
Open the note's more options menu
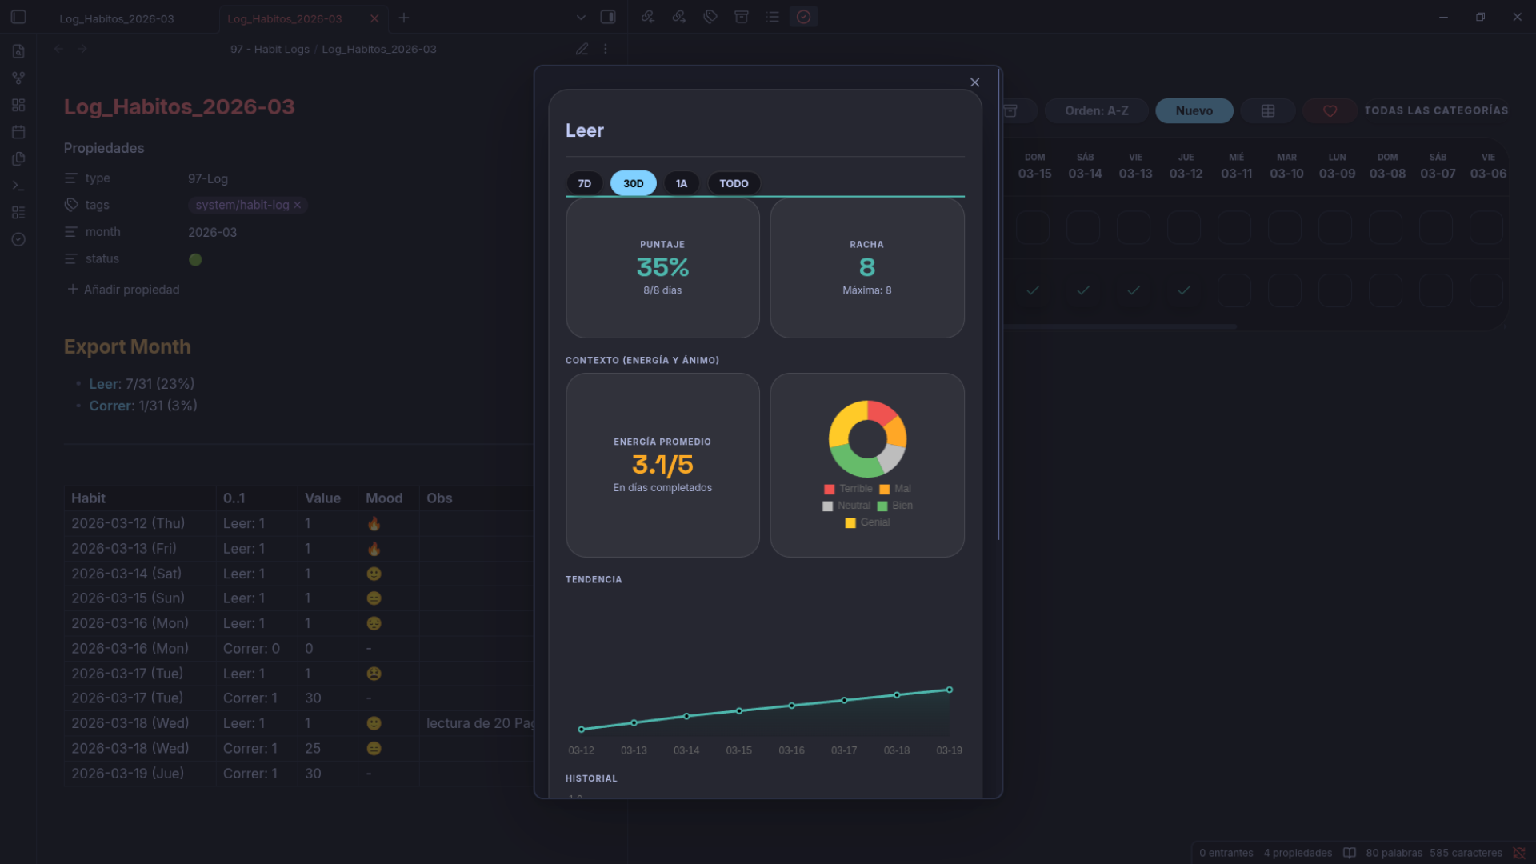pyautogui.click(x=606, y=49)
